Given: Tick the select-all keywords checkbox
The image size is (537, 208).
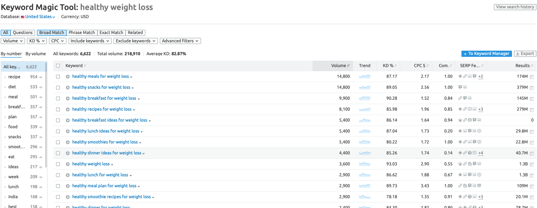Looking at the screenshot, I should pos(58,66).
